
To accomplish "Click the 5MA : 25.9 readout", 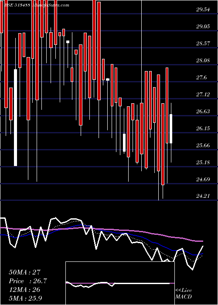I will pos(25,298).
